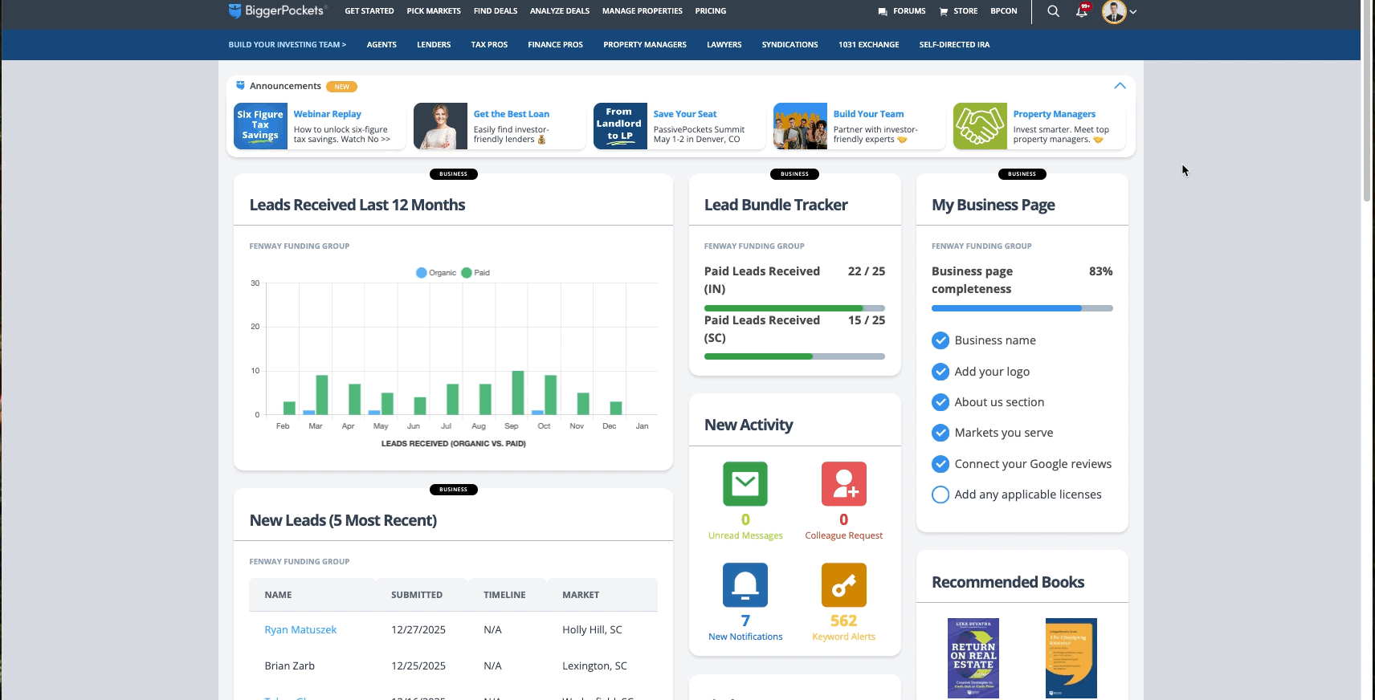Open the Store cart icon
The height and width of the screenshot is (700, 1375).
click(x=944, y=12)
